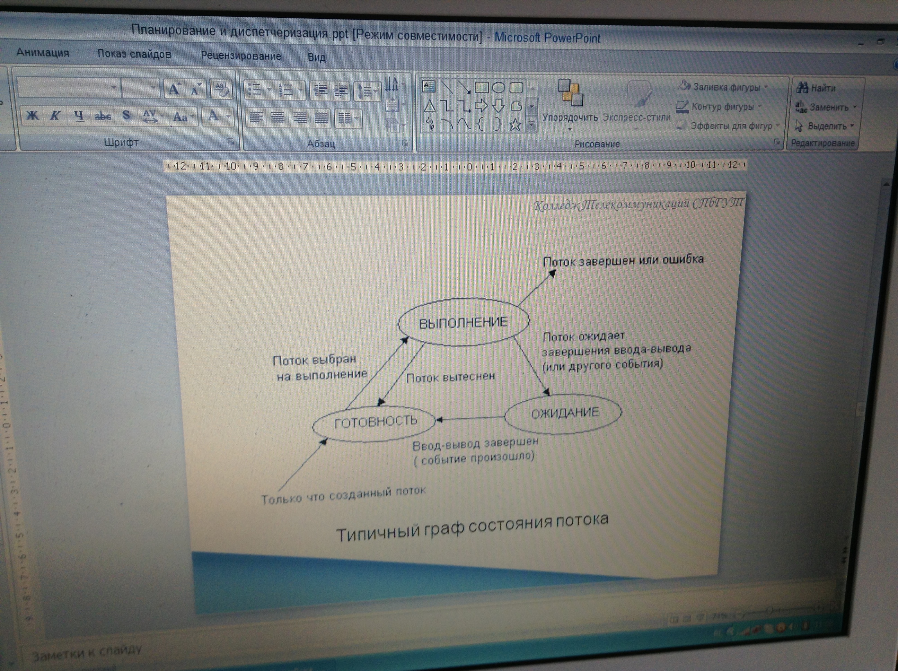The height and width of the screenshot is (671, 898).
Task: Select the Right Brace shape
Action: pos(498,124)
